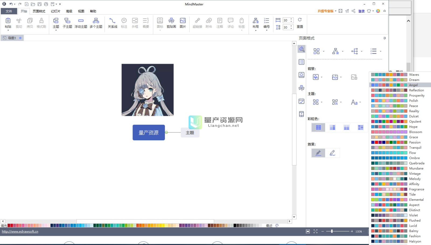Viewport: 431px width, 245px height.
Task: Select the 主题 subtopic node
Action: pyautogui.click(x=190, y=132)
